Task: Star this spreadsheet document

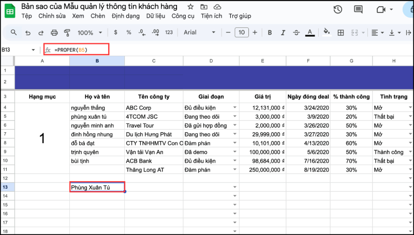Action: (x=190, y=7)
